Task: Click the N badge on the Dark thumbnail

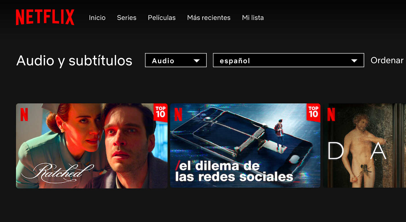Action: coord(331,114)
